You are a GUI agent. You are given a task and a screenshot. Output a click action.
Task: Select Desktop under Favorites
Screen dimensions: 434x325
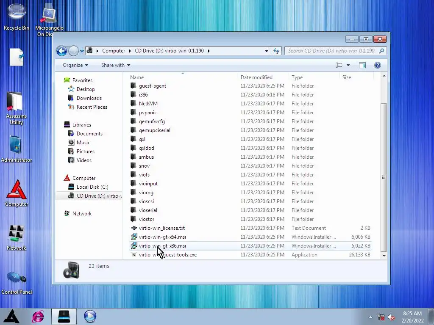[x=86, y=89]
